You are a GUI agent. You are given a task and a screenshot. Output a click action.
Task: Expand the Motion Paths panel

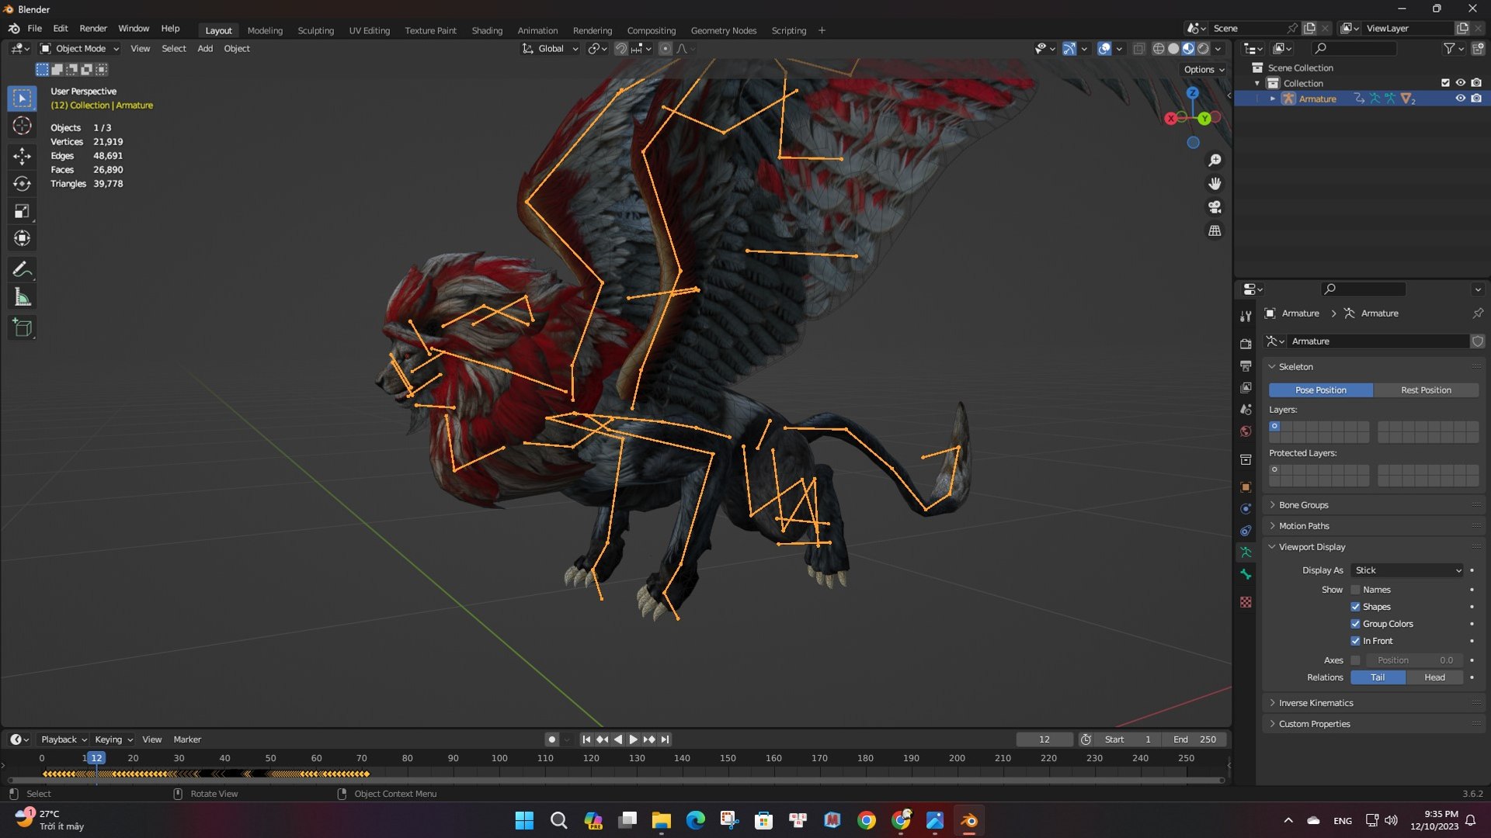1304,526
